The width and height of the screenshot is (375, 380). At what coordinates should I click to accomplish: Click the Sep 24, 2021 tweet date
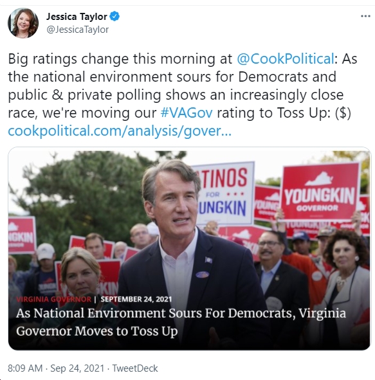tap(77, 368)
